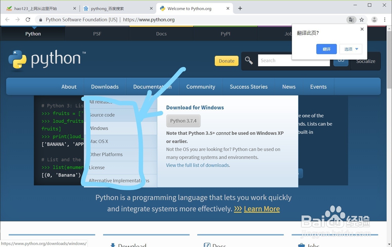Click the Donate button

(227, 61)
